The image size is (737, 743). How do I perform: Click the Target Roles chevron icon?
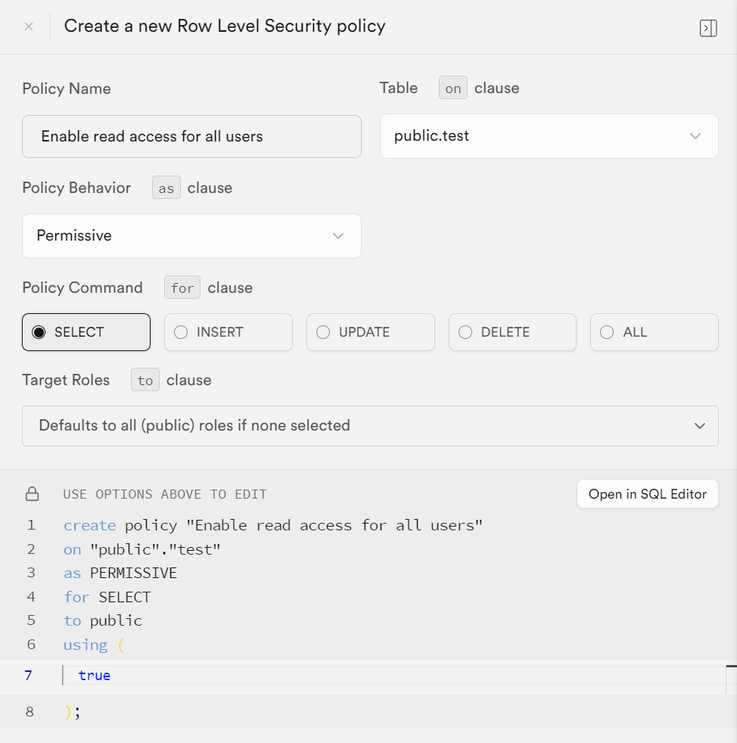tap(700, 425)
